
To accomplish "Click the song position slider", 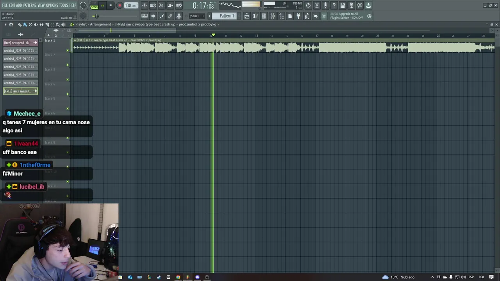I will pos(116,16).
